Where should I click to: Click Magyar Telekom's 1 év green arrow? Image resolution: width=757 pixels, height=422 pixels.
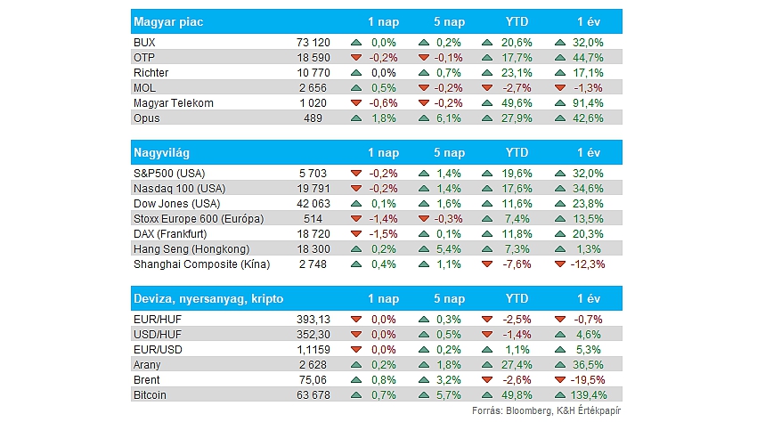pyautogui.click(x=560, y=102)
